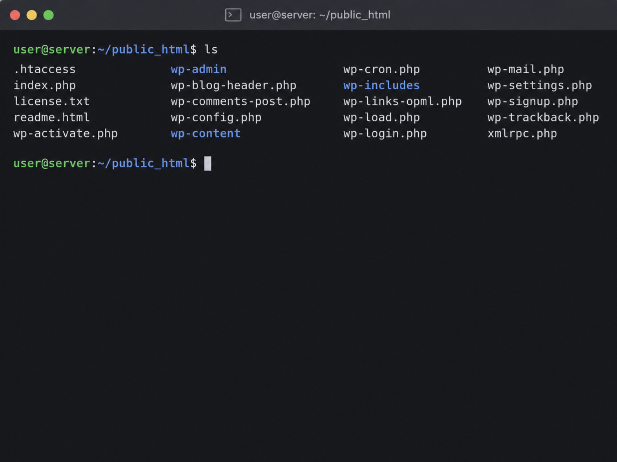Screen dimensions: 617x462
Task: Click the wp-cron.php entry
Action: [382, 69]
